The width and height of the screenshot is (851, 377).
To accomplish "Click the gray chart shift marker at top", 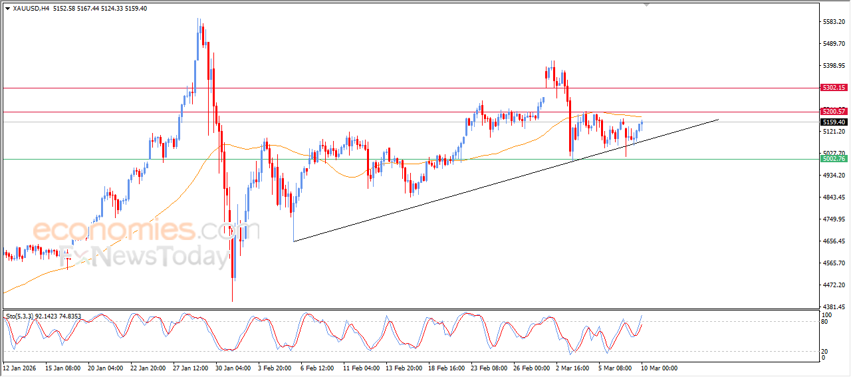I will coord(646,5).
